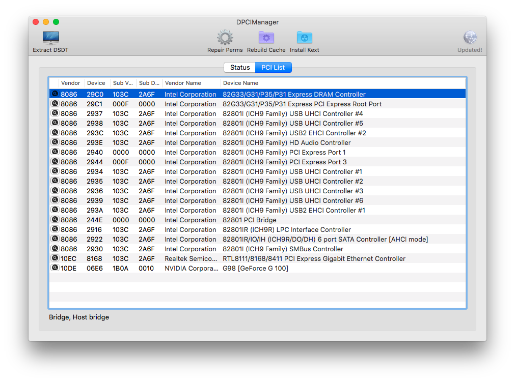Image resolution: width=515 pixels, height=382 pixels.
Task: Click lookup icon for USB UHCI Controller #5 row
Action: click(x=55, y=123)
